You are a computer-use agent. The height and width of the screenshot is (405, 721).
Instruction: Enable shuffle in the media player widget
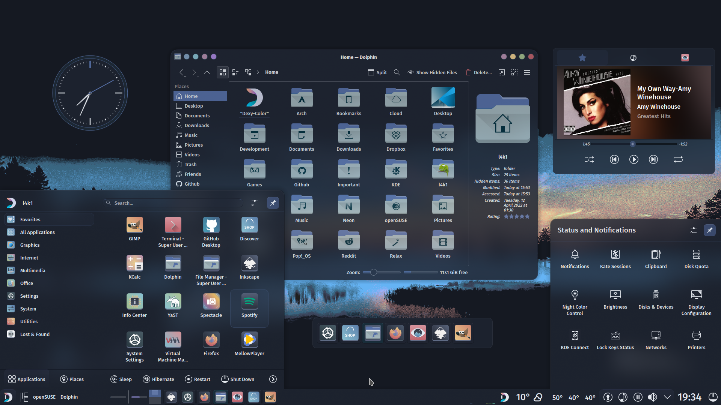pyautogui.click(x=589, y=159)
